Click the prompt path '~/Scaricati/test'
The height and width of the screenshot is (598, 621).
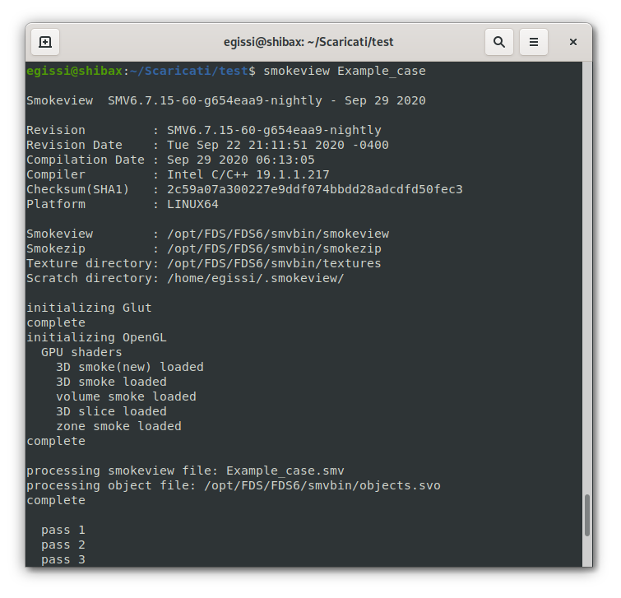click(189, 71)
